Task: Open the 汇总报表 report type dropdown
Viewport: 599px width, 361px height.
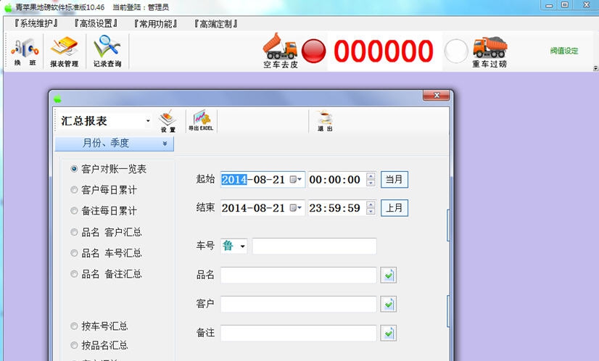Action: click(x=148, y=121)
